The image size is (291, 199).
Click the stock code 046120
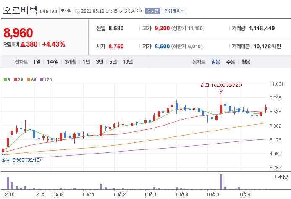pos(48,11)
